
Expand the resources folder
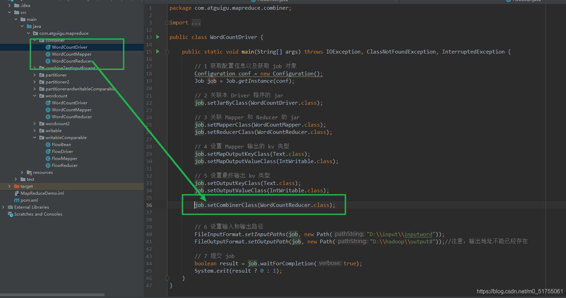pos(22,172)
